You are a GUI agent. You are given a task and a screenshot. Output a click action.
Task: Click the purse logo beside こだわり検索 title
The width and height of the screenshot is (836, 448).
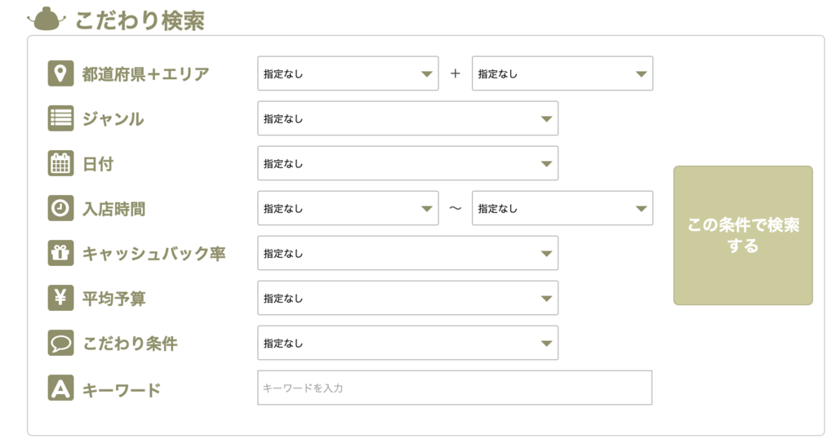point(47,20)
